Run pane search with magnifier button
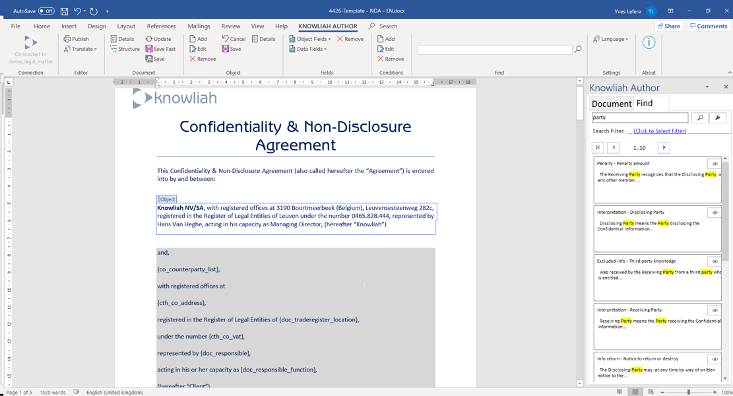733x396 pixels. coord(700,118)
